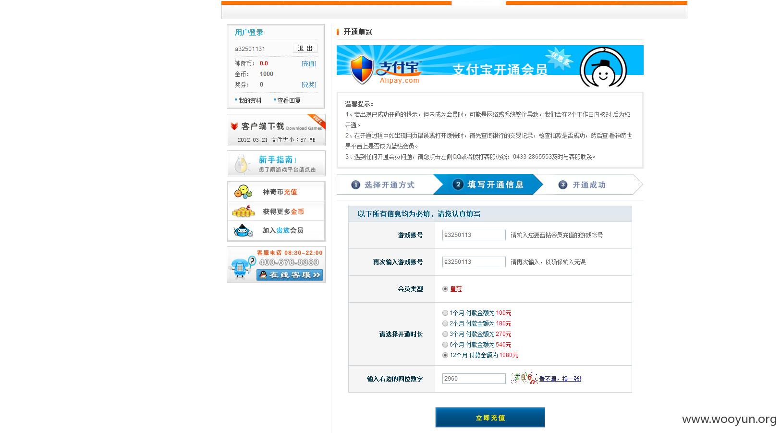Choose 6个月 540元 duration option
781x433 pixels.
[x=445, y=345]
